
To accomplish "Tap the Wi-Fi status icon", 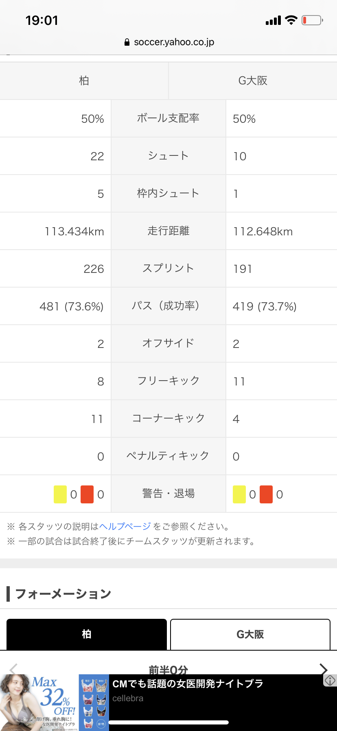I will tap(291, 20).
